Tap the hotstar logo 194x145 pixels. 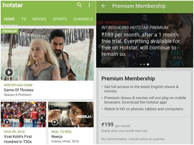point(13,5)
